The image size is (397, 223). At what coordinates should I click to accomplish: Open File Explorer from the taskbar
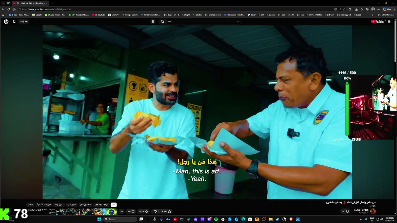point(270,219)
